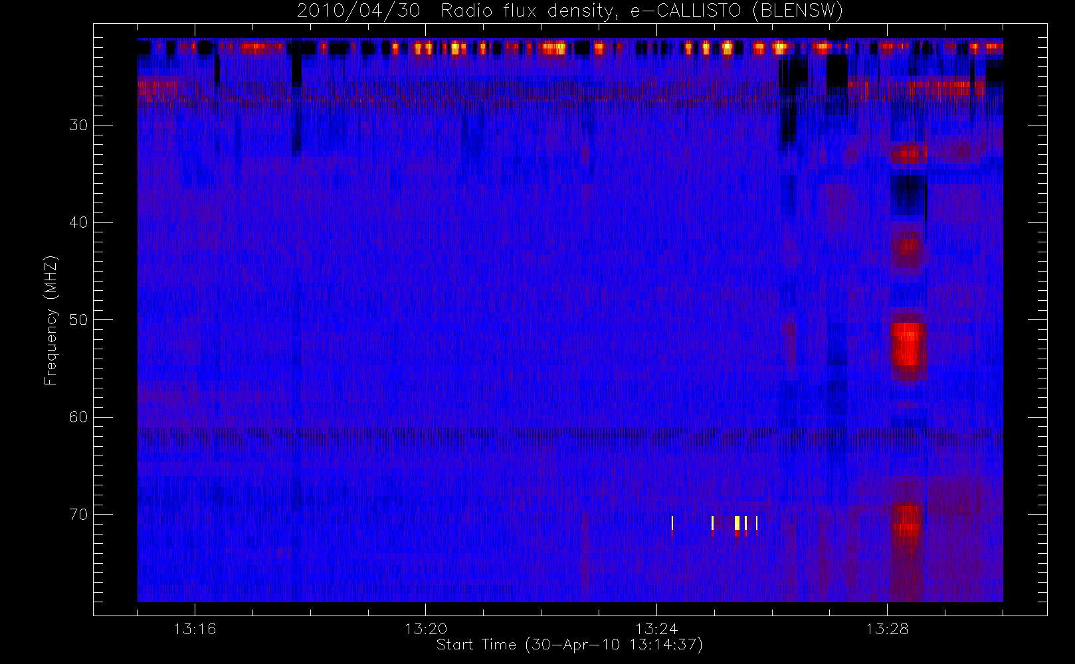Click the 60 MHz frequency tick label
1075x664 pixels.
pos(78,417)
